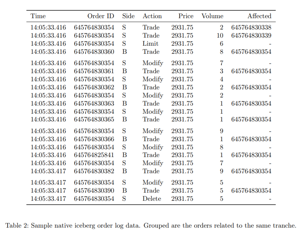Click order ID 645764830361
Screen dimensions: 304x234
(x=94, y=71)
